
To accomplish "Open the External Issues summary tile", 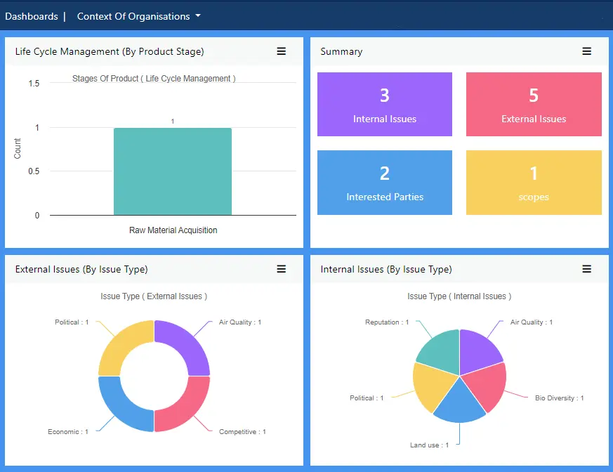I will [534, 104].
